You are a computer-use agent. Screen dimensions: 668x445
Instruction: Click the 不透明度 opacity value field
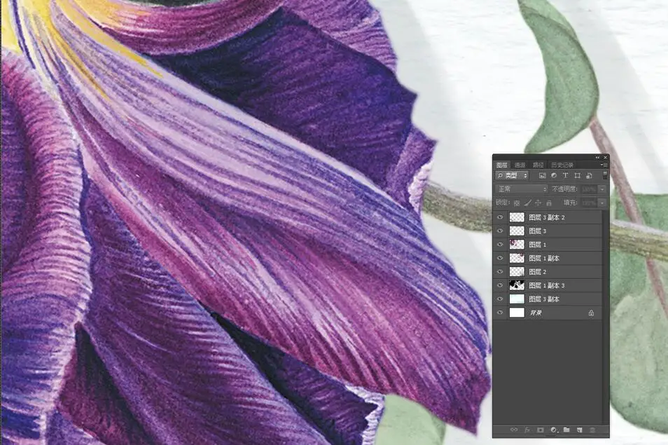(x=589, y=189)
